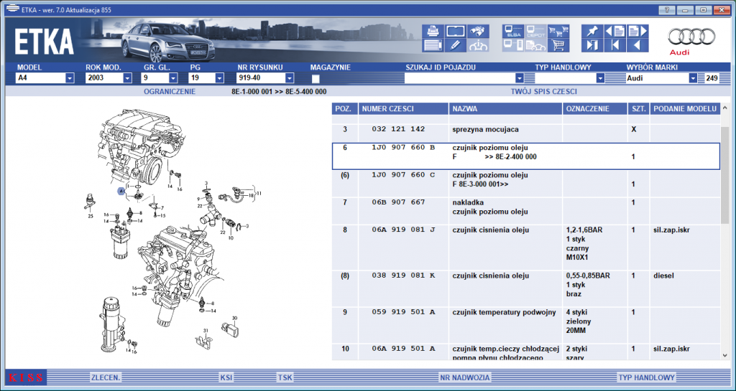Click the vehicle information icon
This screenshot has height=391, width=736.
(x=478, y=45)
